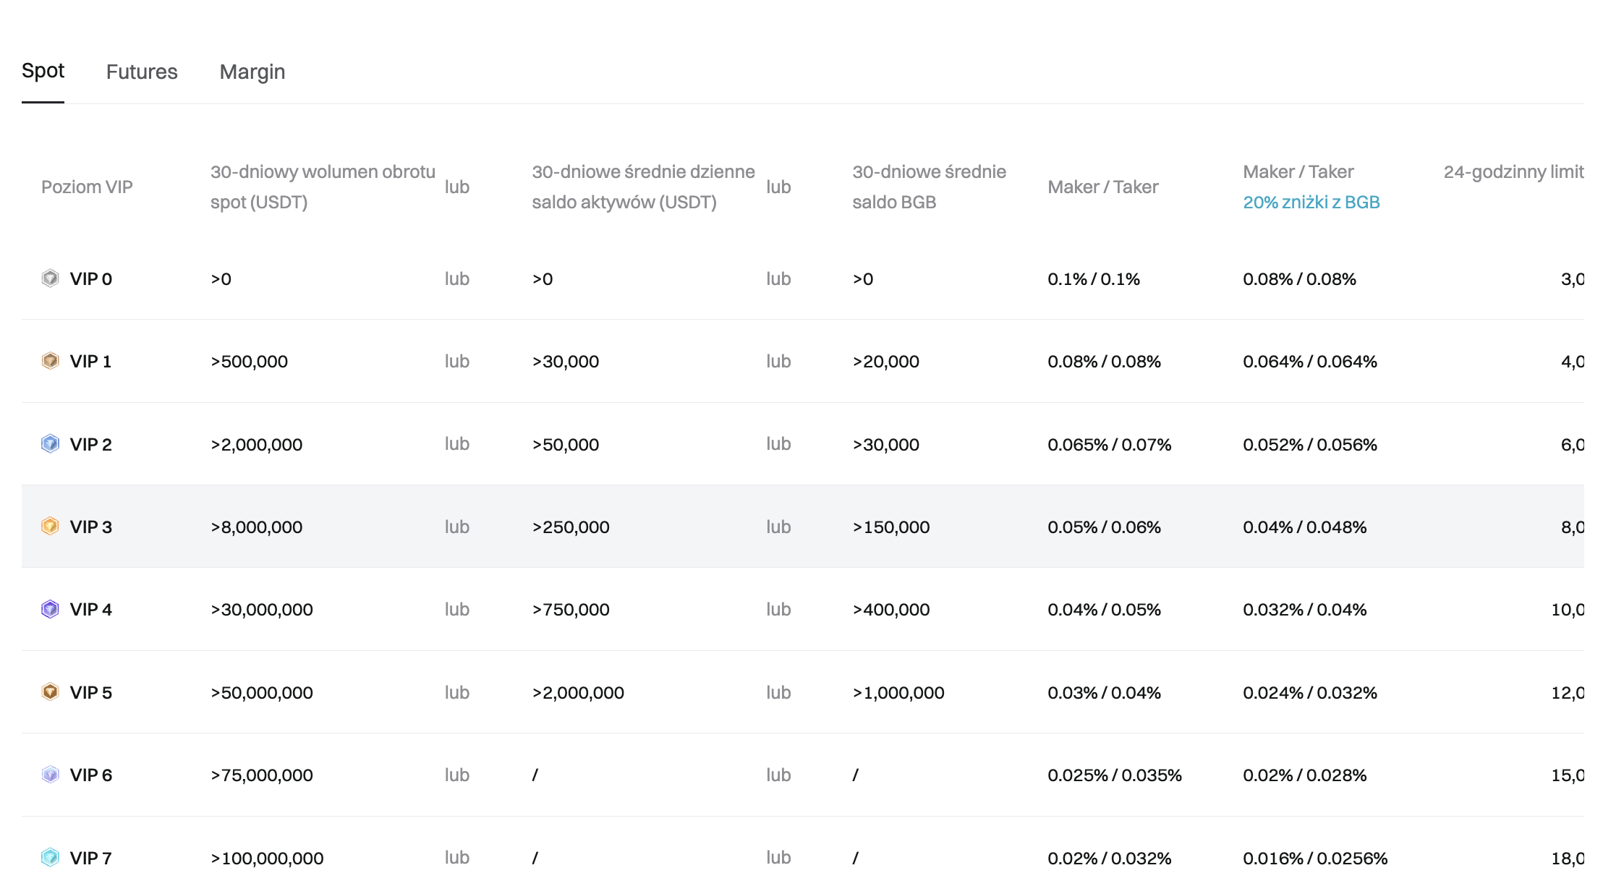Click the >750,000 asset balance cell
This screenshot has width=1603, height=894.
[571, 610]
